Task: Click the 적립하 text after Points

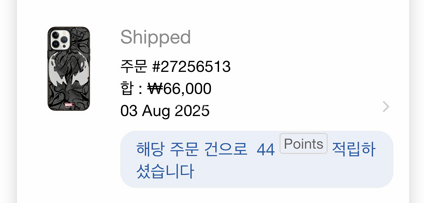Action: click(x=354, y=150)
